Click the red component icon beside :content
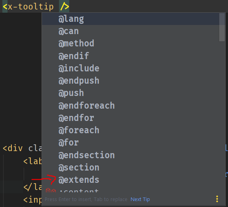 51,190
